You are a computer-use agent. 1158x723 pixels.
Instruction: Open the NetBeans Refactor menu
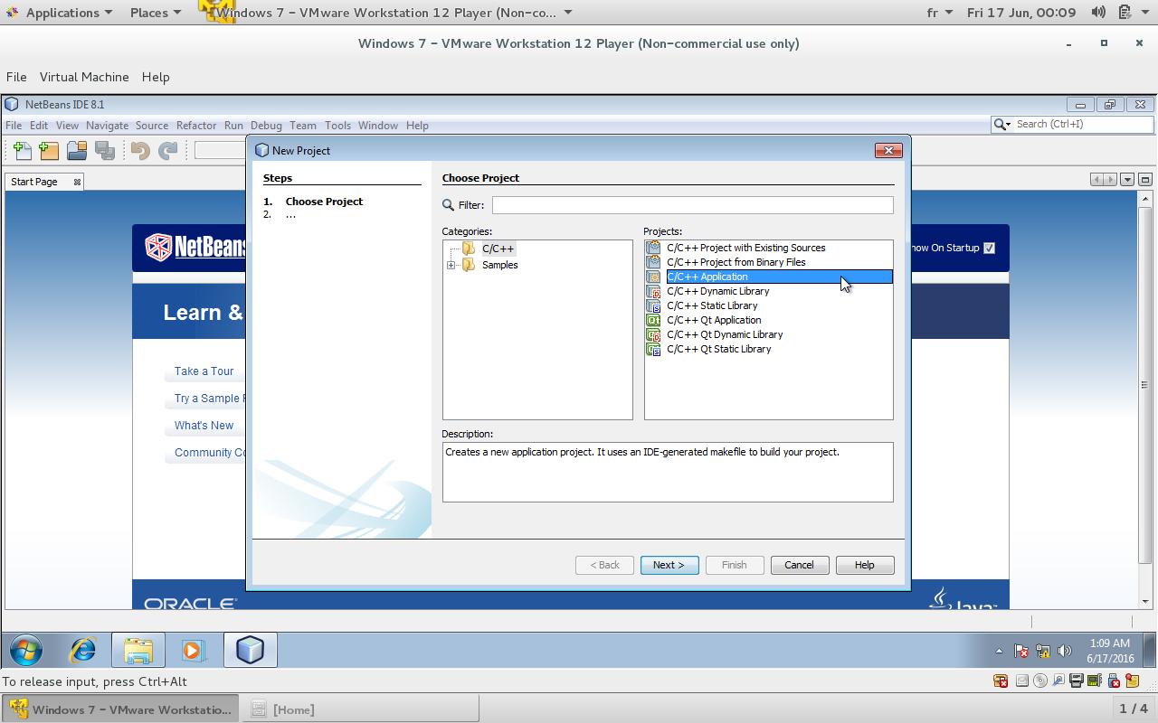click(x=196, y=126)
